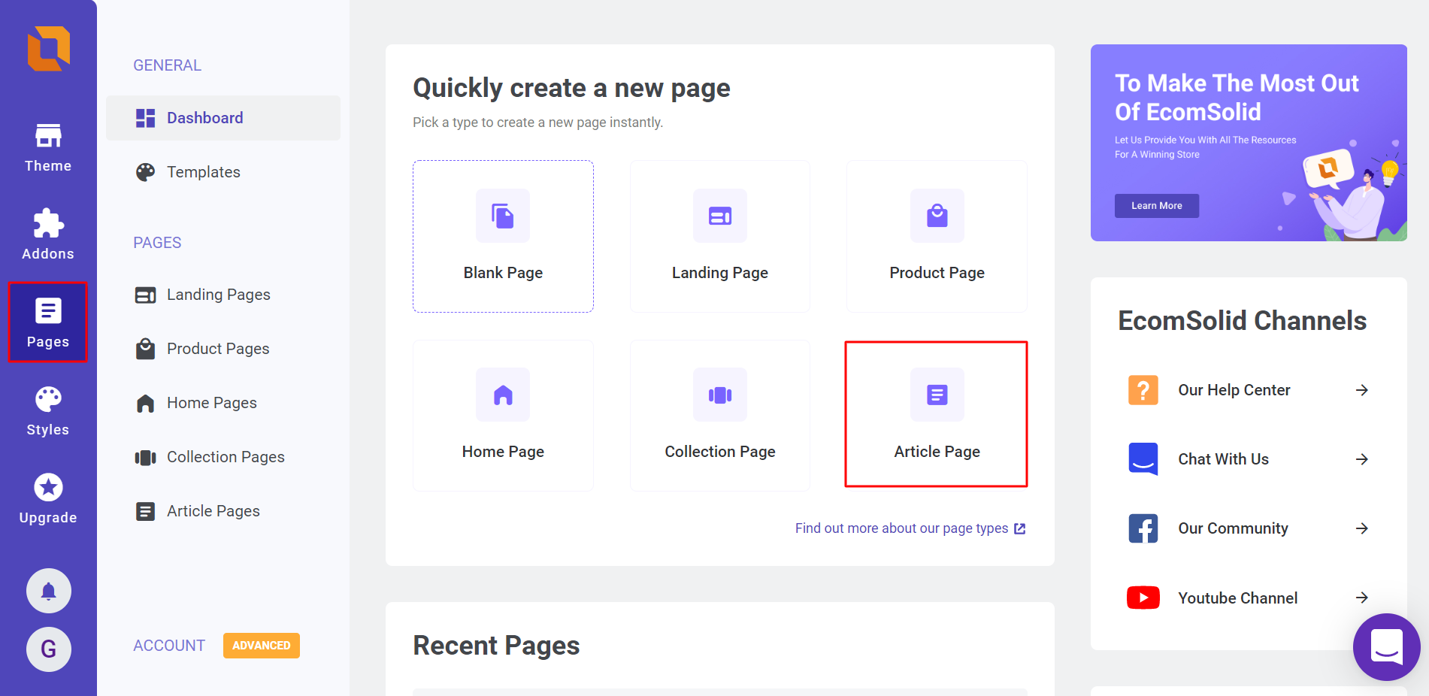The image size is (1429, 696).
Task: Click the ADVANCED account badge
Action: tap(262, 646)
